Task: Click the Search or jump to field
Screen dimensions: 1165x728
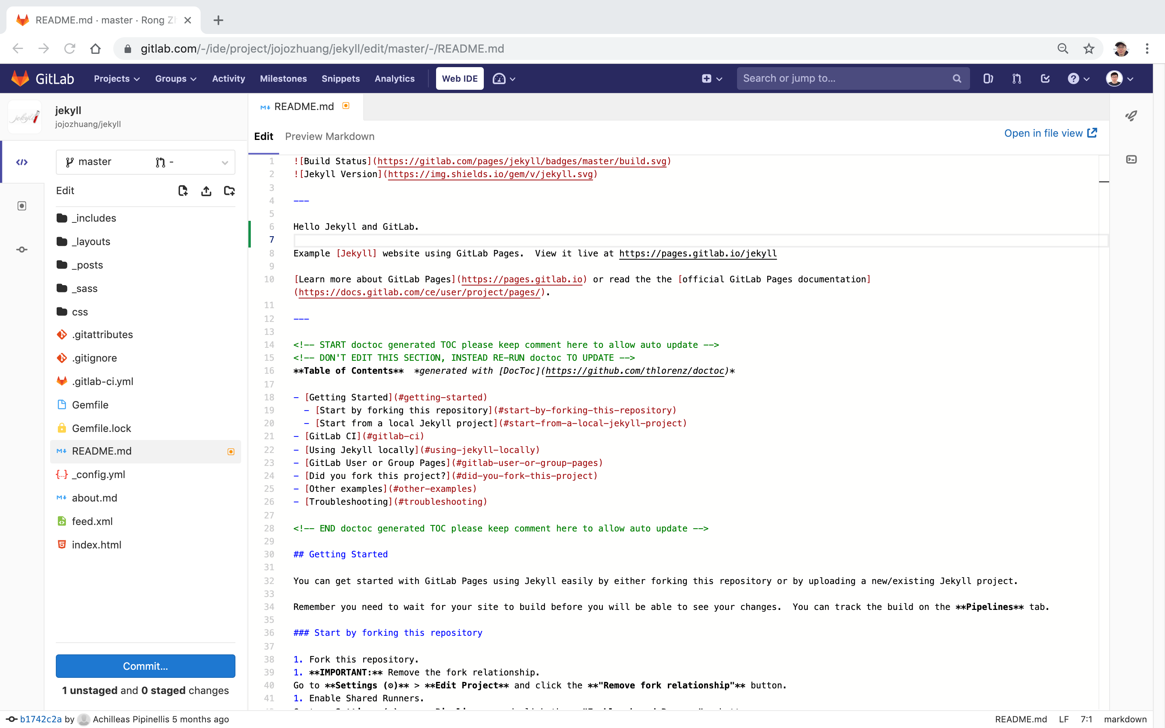Action: click(853, 78)
